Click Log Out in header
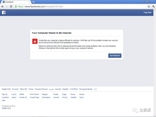 pyautogui.click(x=148, y=13)
